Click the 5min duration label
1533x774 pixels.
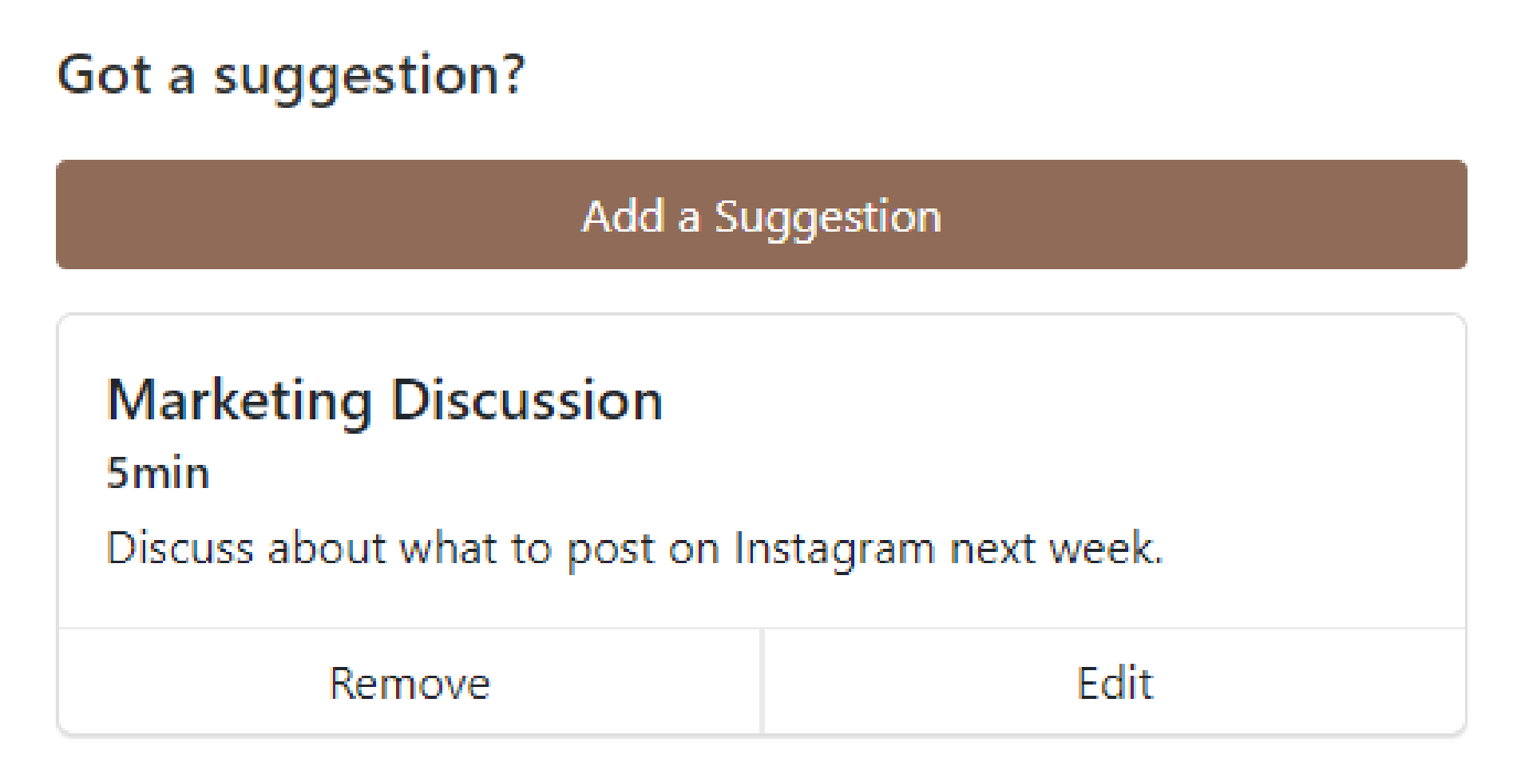pos(158,472)
